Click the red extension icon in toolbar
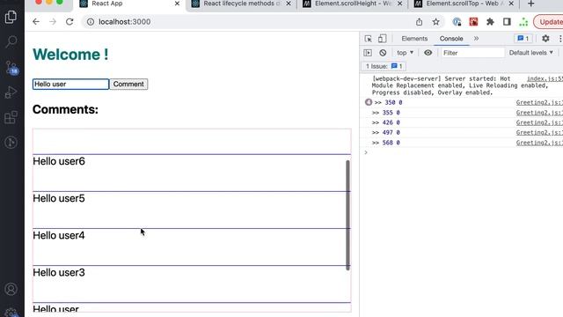 pos(473,22)
